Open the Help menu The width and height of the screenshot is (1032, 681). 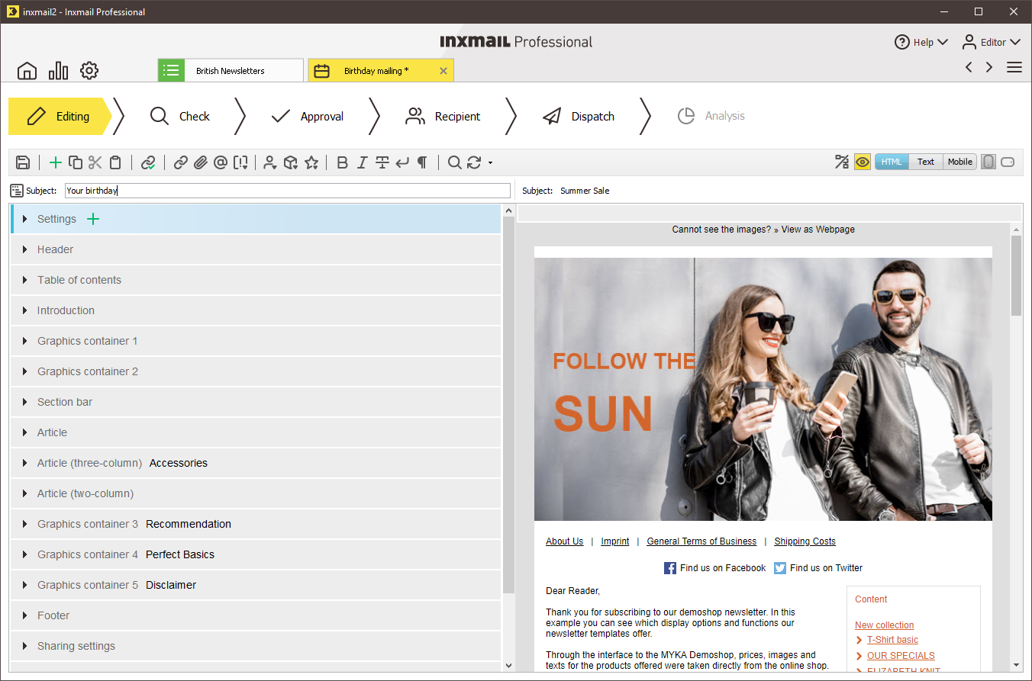[921, 42]
